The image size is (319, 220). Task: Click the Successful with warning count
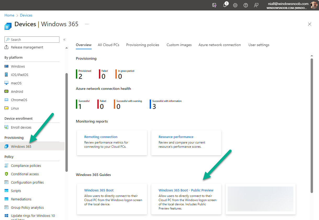tap(118, 107)
